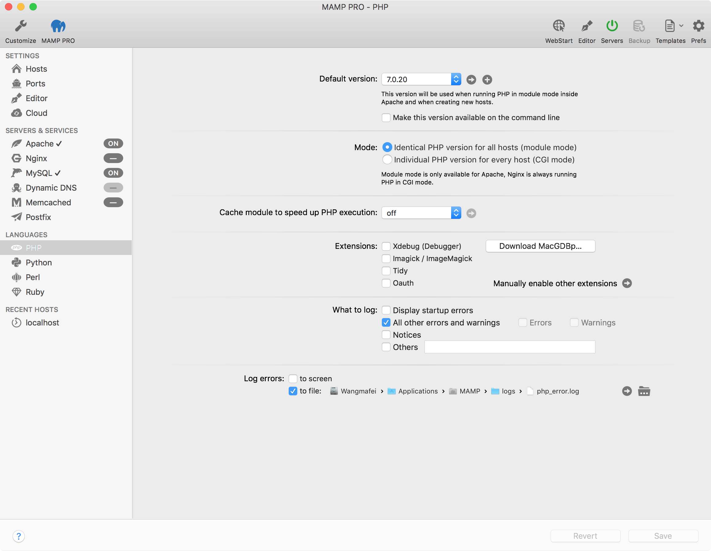Select Individual PHP version CGI mode radio

[387, 159]
